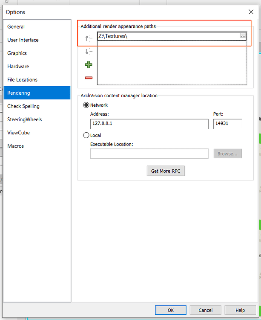Switch to the Graphics tab
This screenshot has height=320, width=261.
tap(37, 53)
